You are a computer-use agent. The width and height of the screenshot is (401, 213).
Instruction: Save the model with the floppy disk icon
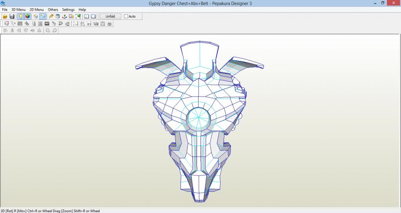(x=12, y=16)
